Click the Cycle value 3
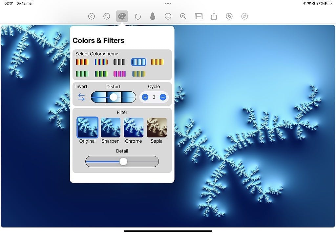Screen dimensions: 336x234 pos(154,97)
